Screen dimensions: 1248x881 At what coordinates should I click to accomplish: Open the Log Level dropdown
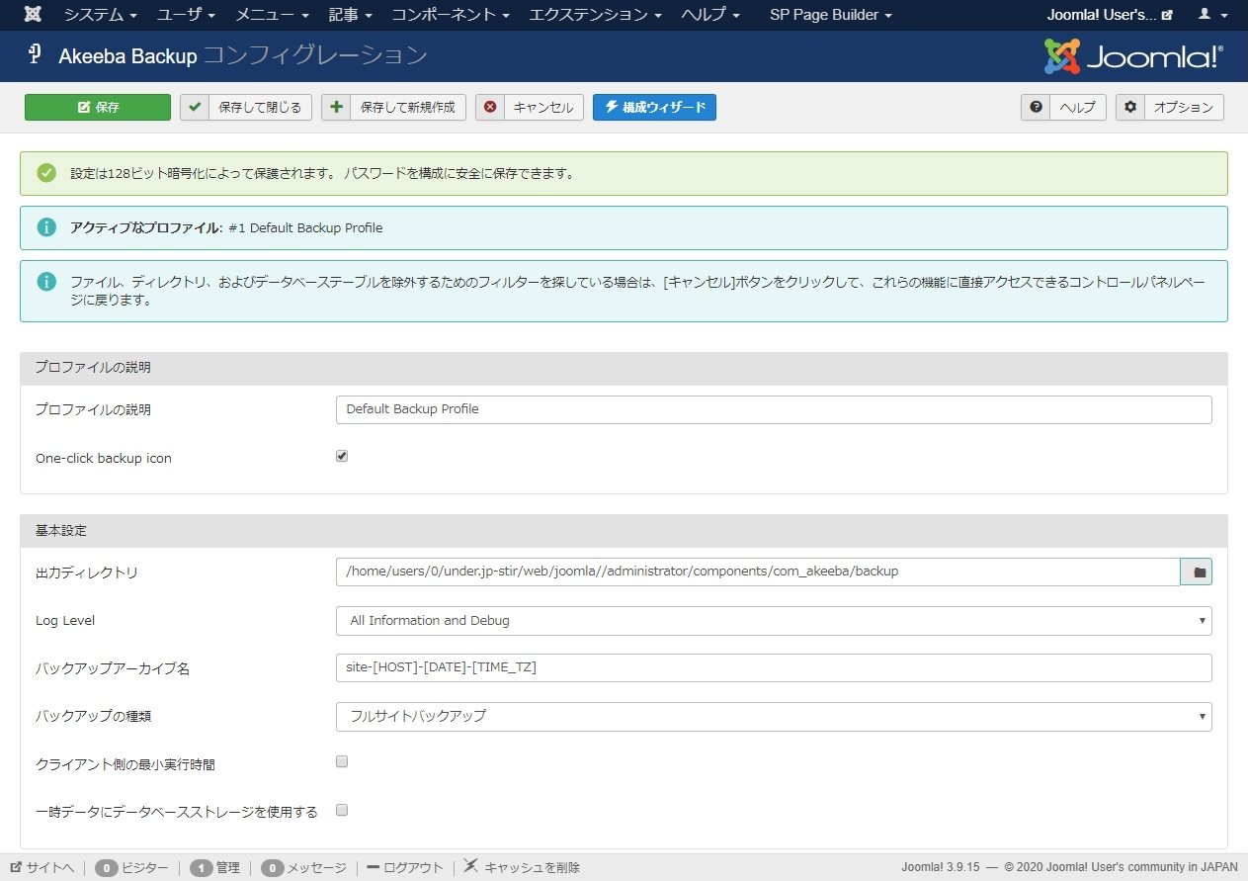click(774, 620)
